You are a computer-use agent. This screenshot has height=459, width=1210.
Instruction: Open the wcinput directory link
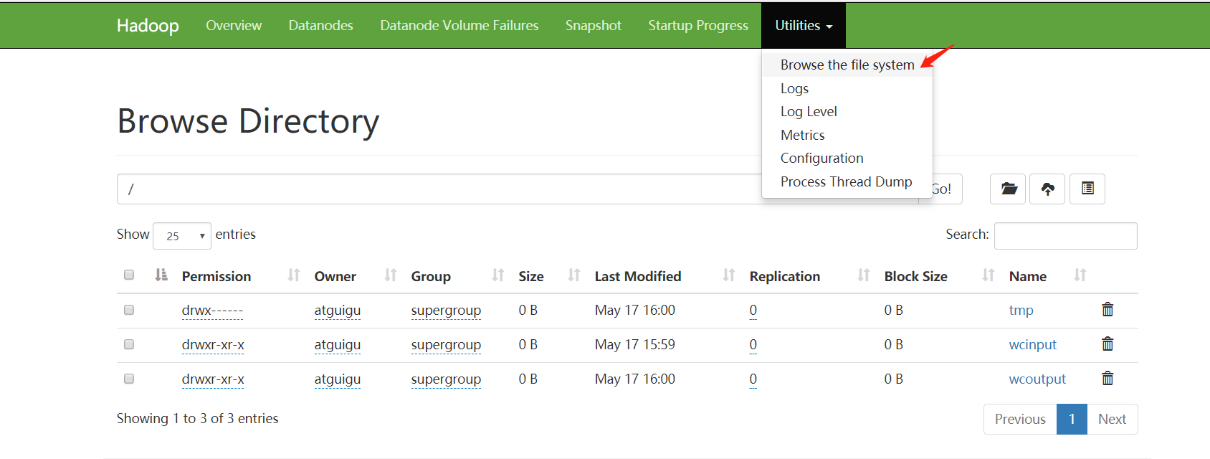[1032, 345]
